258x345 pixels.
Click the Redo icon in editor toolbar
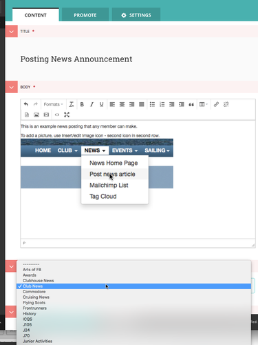click(36, 104)
